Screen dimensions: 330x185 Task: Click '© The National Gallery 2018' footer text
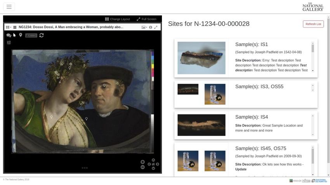pos(16,180)
